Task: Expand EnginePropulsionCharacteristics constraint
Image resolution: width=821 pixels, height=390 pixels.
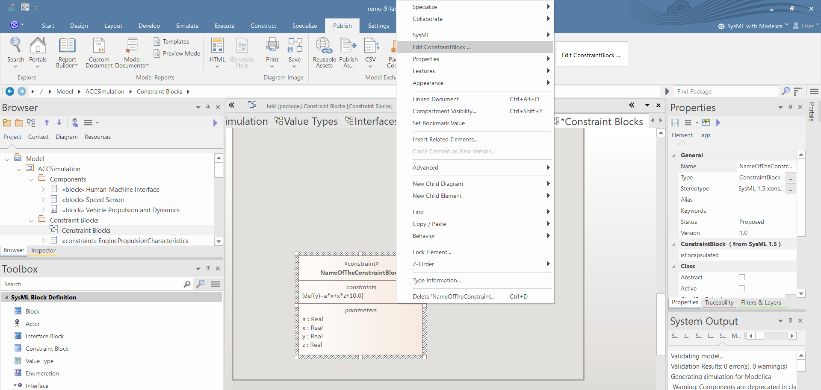Action: (x=43, y=240)
